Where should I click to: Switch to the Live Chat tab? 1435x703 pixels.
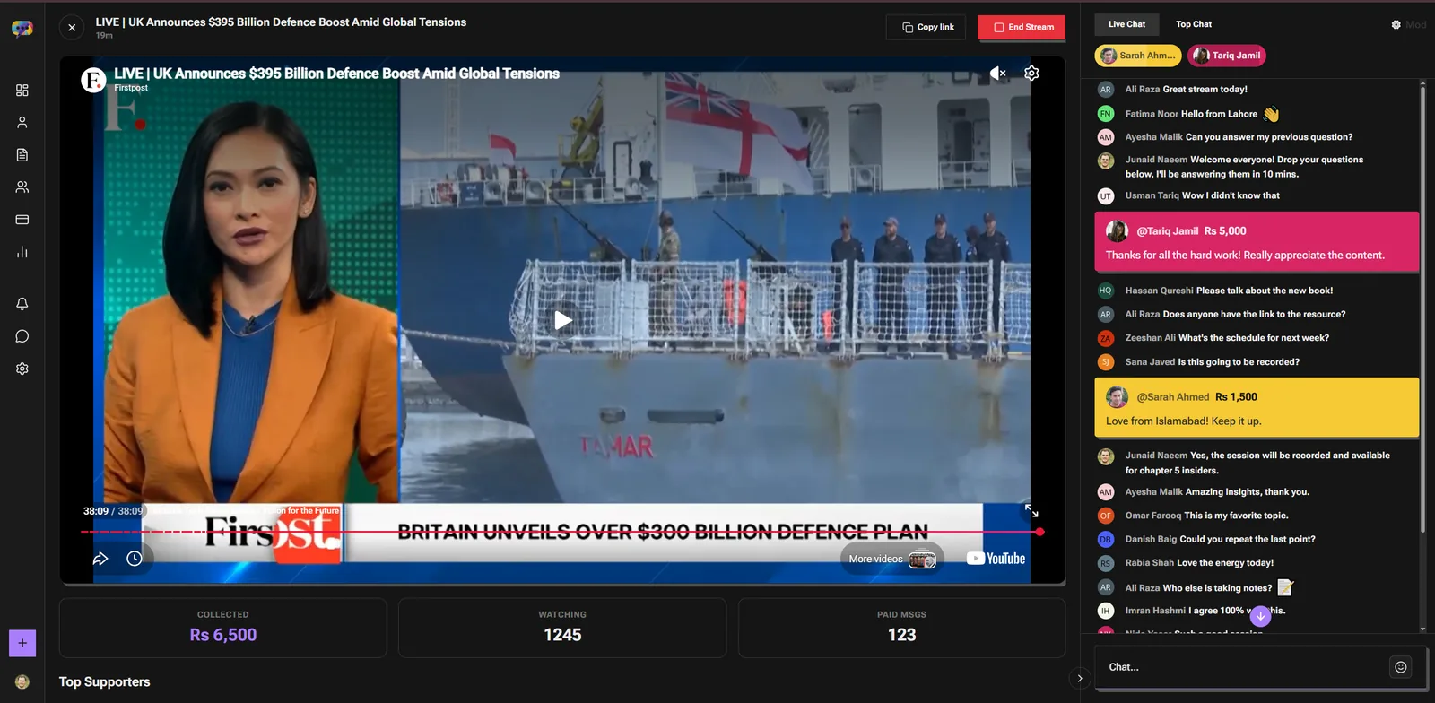1126,24
